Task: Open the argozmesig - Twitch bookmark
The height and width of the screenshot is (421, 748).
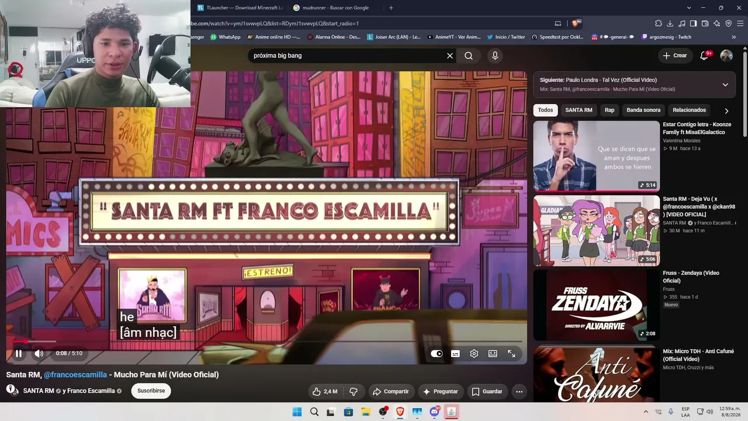Action: [666, 37]
